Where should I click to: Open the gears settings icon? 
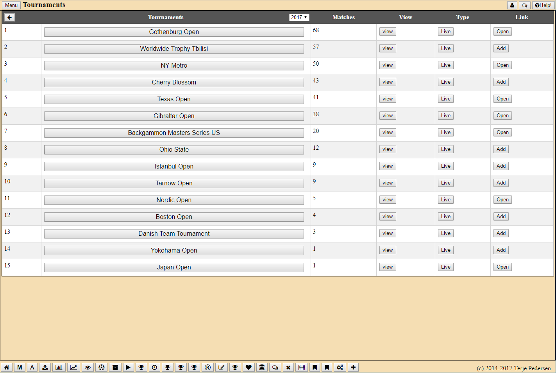click(x=340, y=368)
